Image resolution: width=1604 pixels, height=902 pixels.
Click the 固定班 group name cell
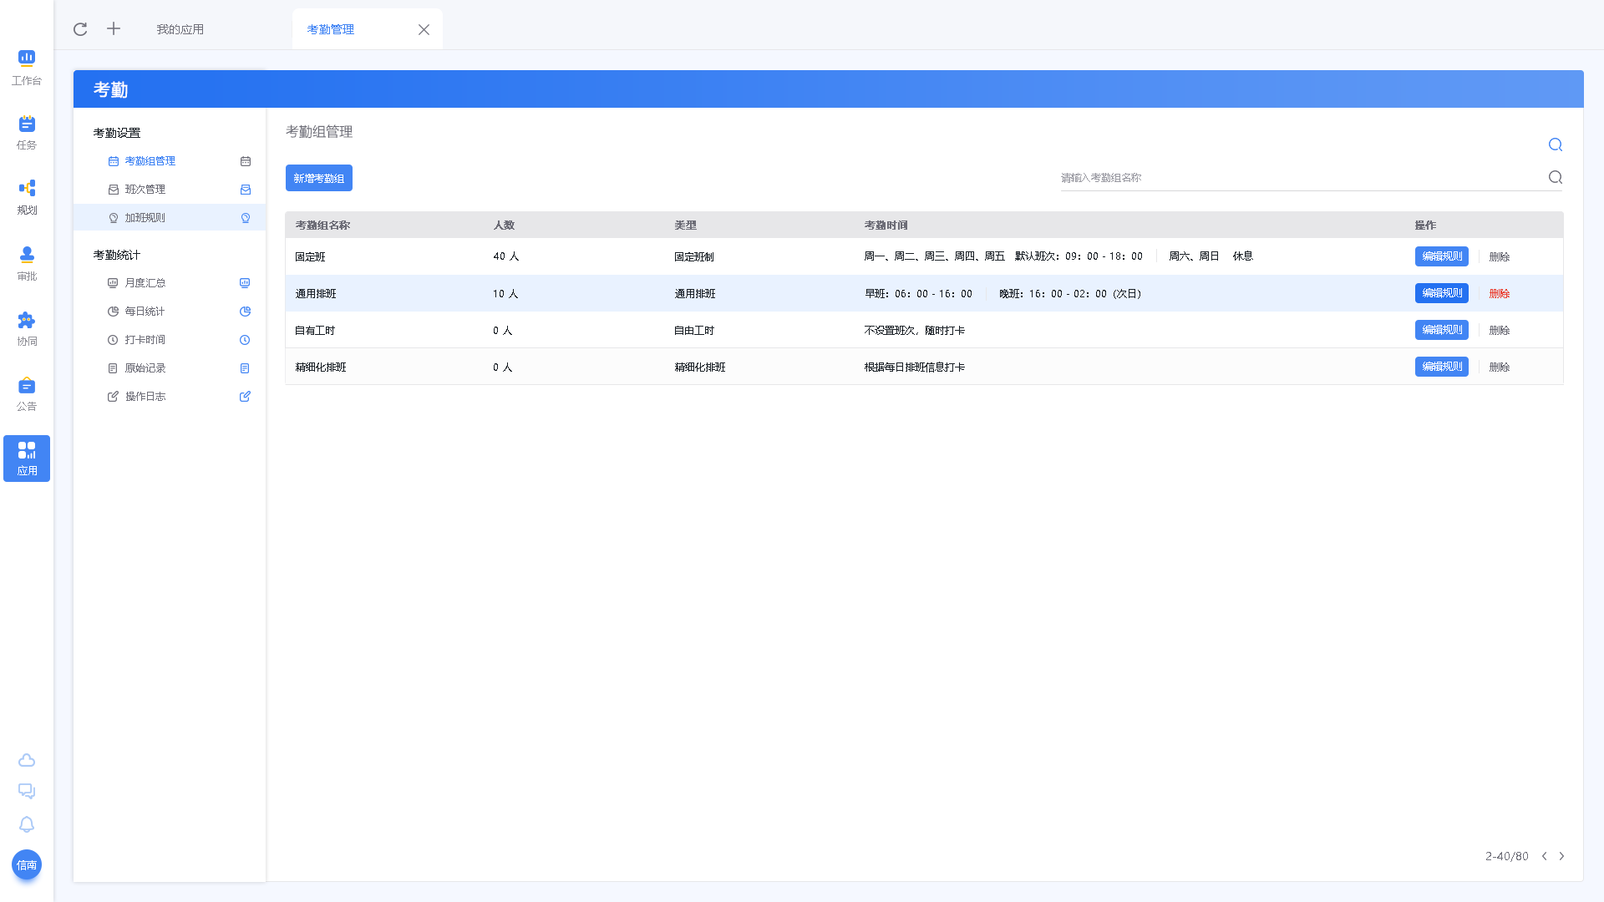pos(310,256)
